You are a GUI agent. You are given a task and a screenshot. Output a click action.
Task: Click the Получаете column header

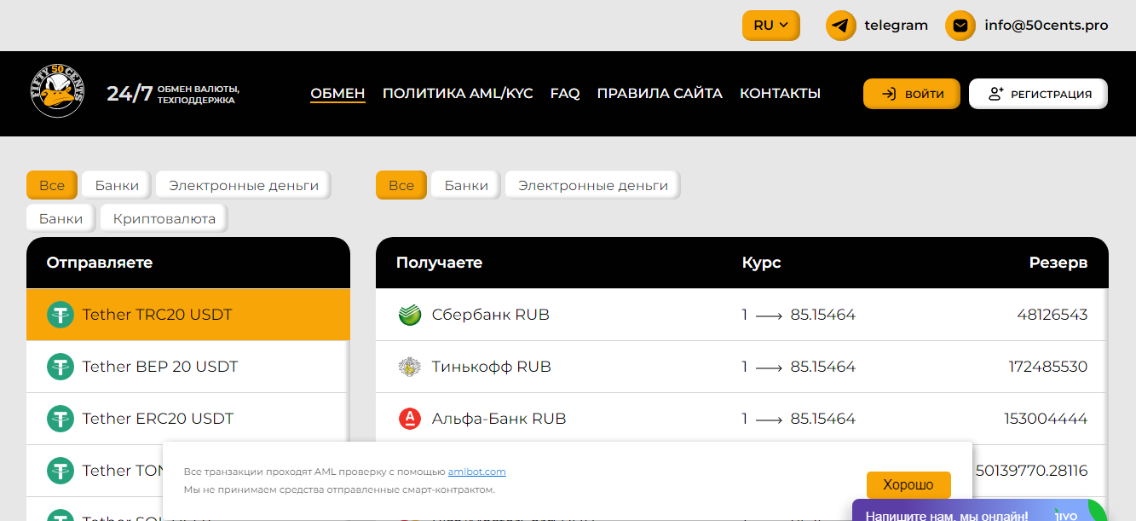[x=439, y=263]
